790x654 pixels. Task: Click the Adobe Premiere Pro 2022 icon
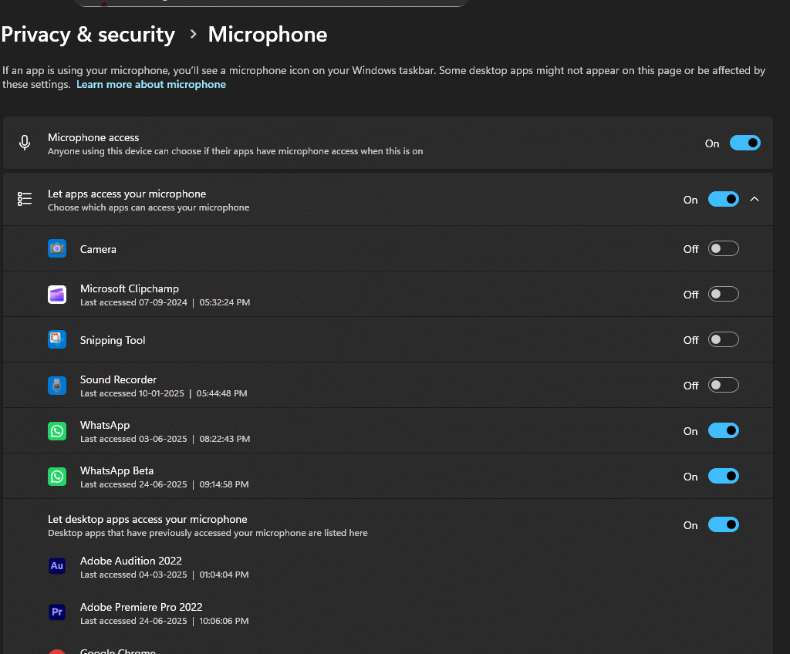(57, 612)
